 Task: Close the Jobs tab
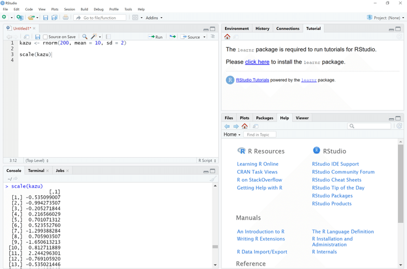(68, 171)
